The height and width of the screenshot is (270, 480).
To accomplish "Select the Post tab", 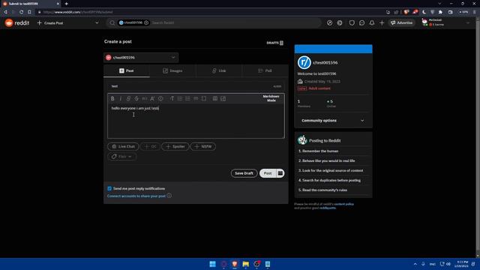I will coord(127,70).
